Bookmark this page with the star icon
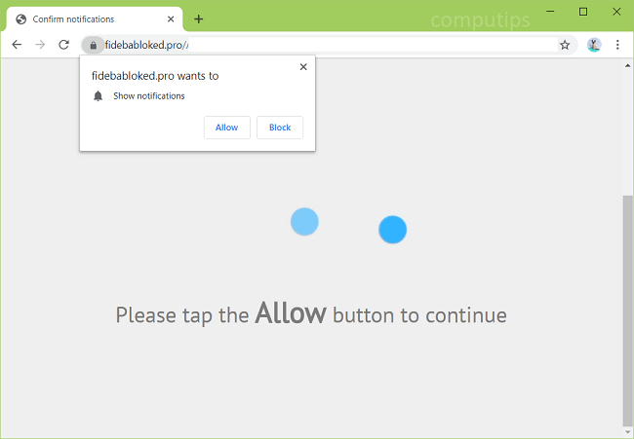 pos(565,45)
